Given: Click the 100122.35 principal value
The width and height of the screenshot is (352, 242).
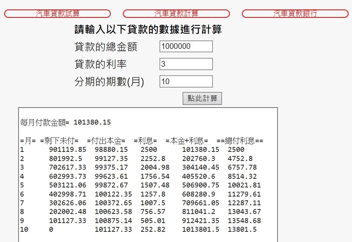Looking at the screenshot, I should coord(113,194).
